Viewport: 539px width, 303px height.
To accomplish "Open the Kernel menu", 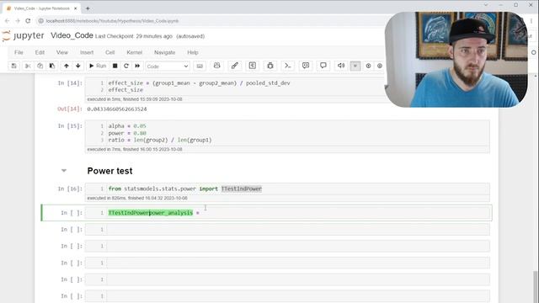I will (x=135, y=52).
